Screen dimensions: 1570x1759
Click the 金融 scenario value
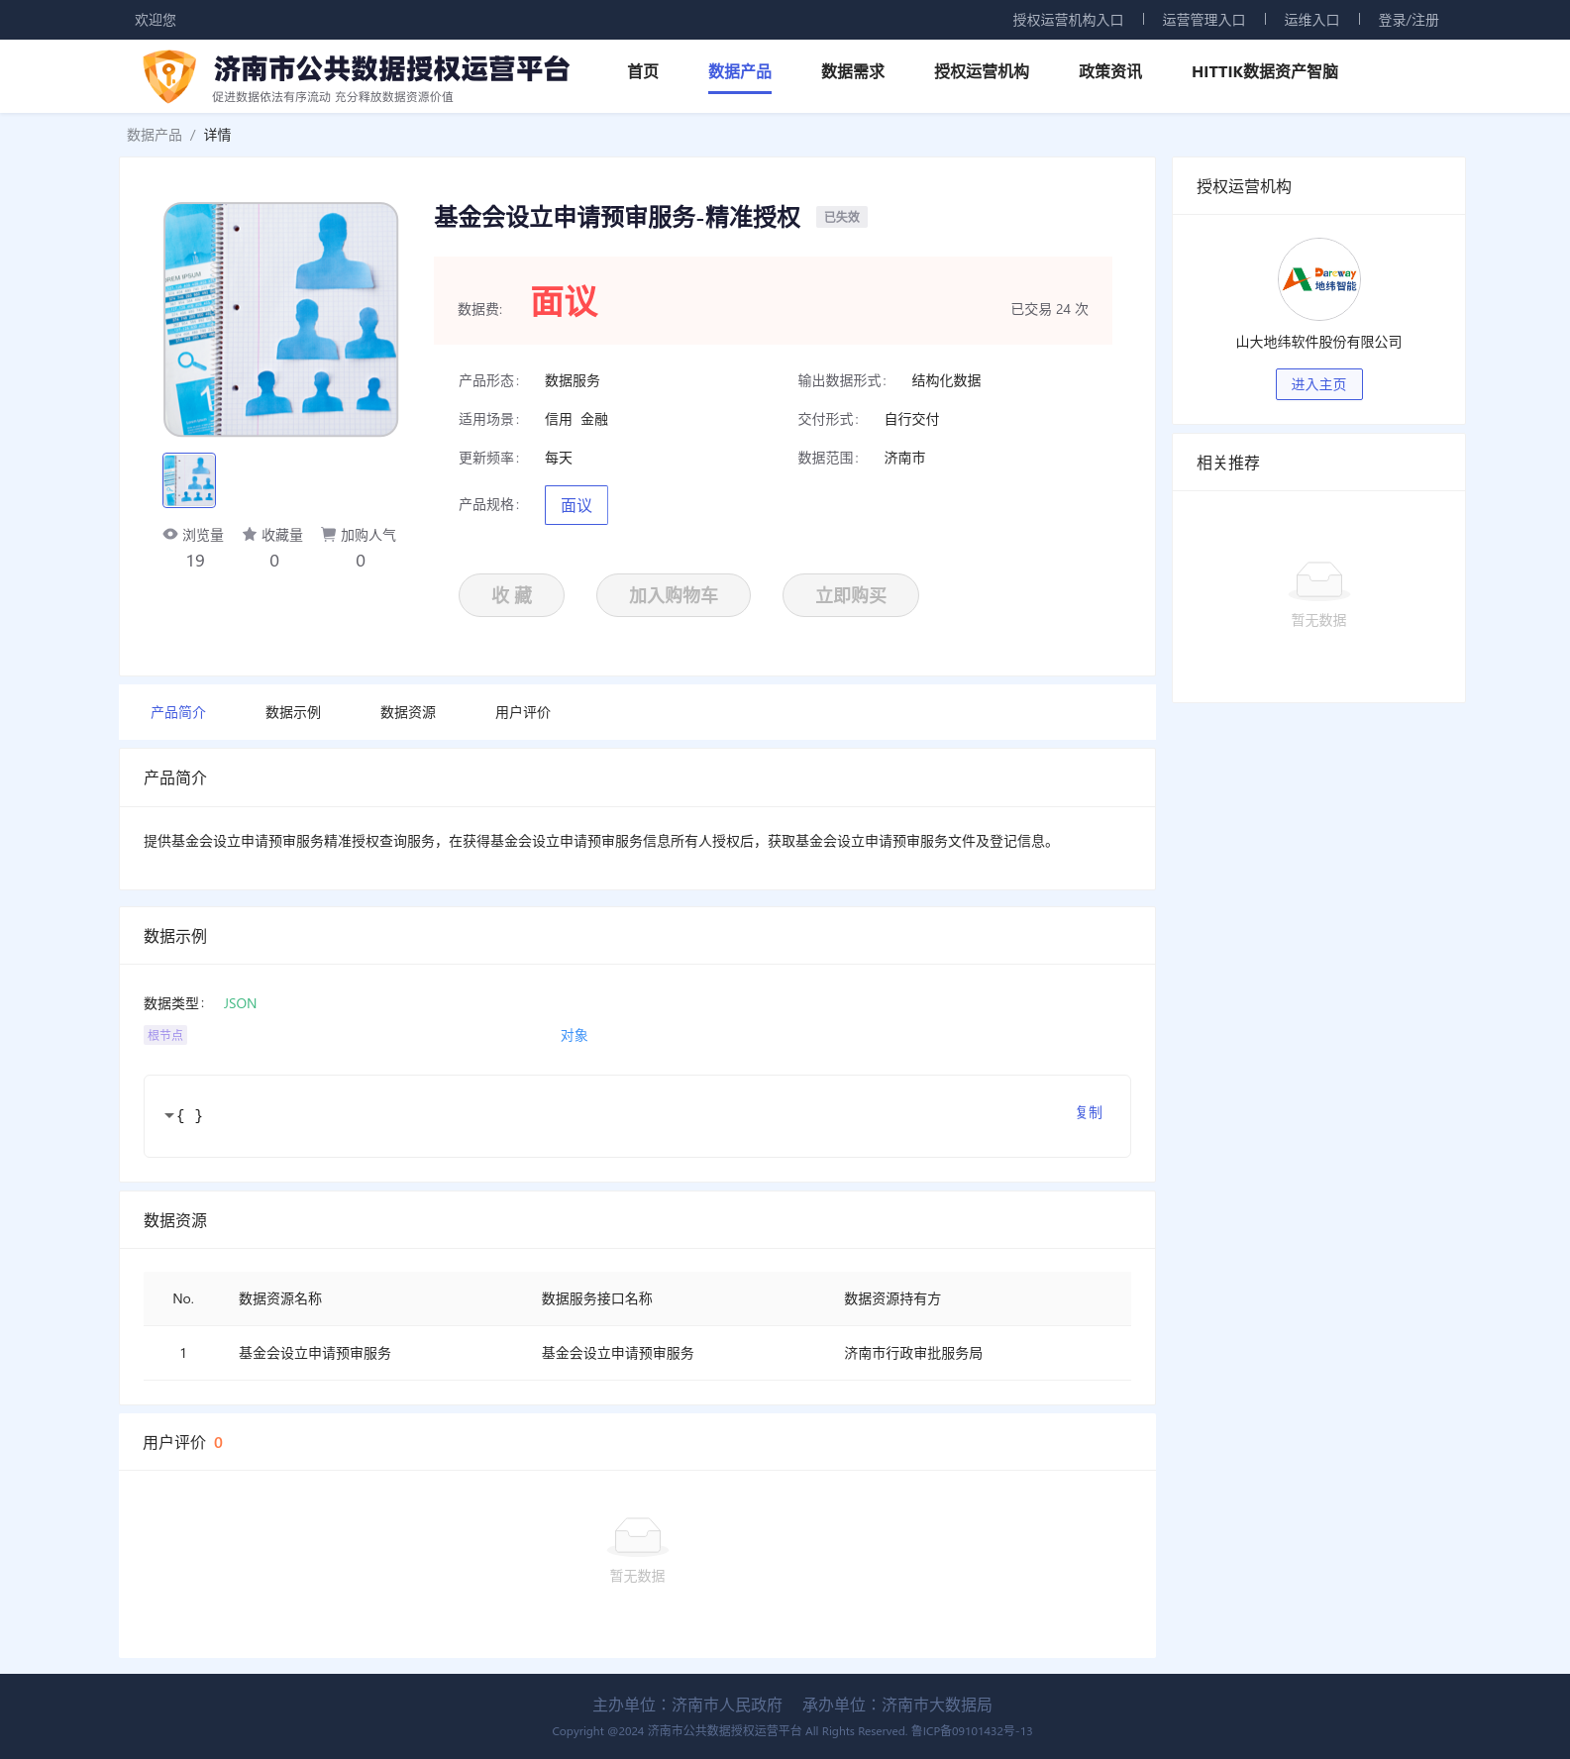click(x=594, y=419)
